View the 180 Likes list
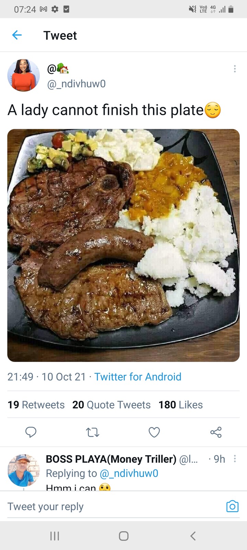 [180, 405]
